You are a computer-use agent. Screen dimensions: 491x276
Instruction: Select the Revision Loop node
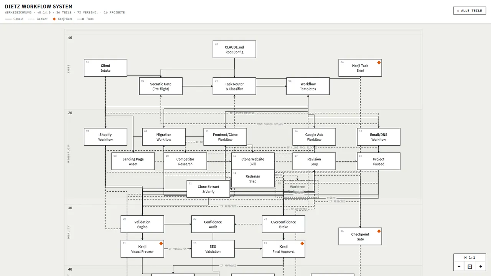click(x=314, y=161)
